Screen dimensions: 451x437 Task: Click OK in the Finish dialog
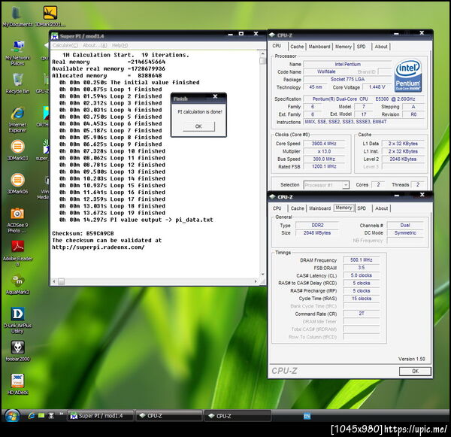point(198,126)
